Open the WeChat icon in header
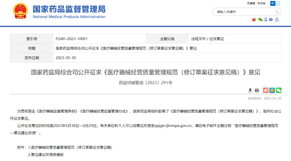 (x=260, y=20)
